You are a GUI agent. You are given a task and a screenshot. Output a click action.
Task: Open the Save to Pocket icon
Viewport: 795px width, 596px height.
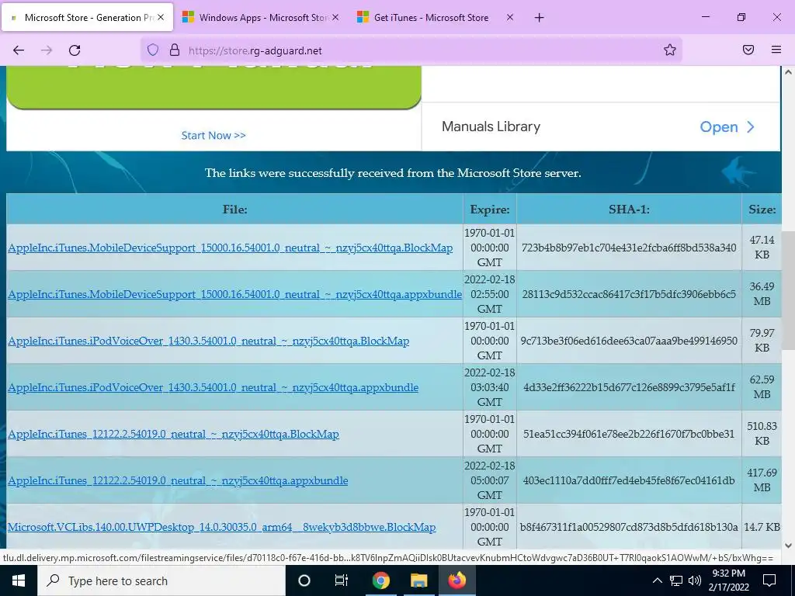(x=748, y=50)
